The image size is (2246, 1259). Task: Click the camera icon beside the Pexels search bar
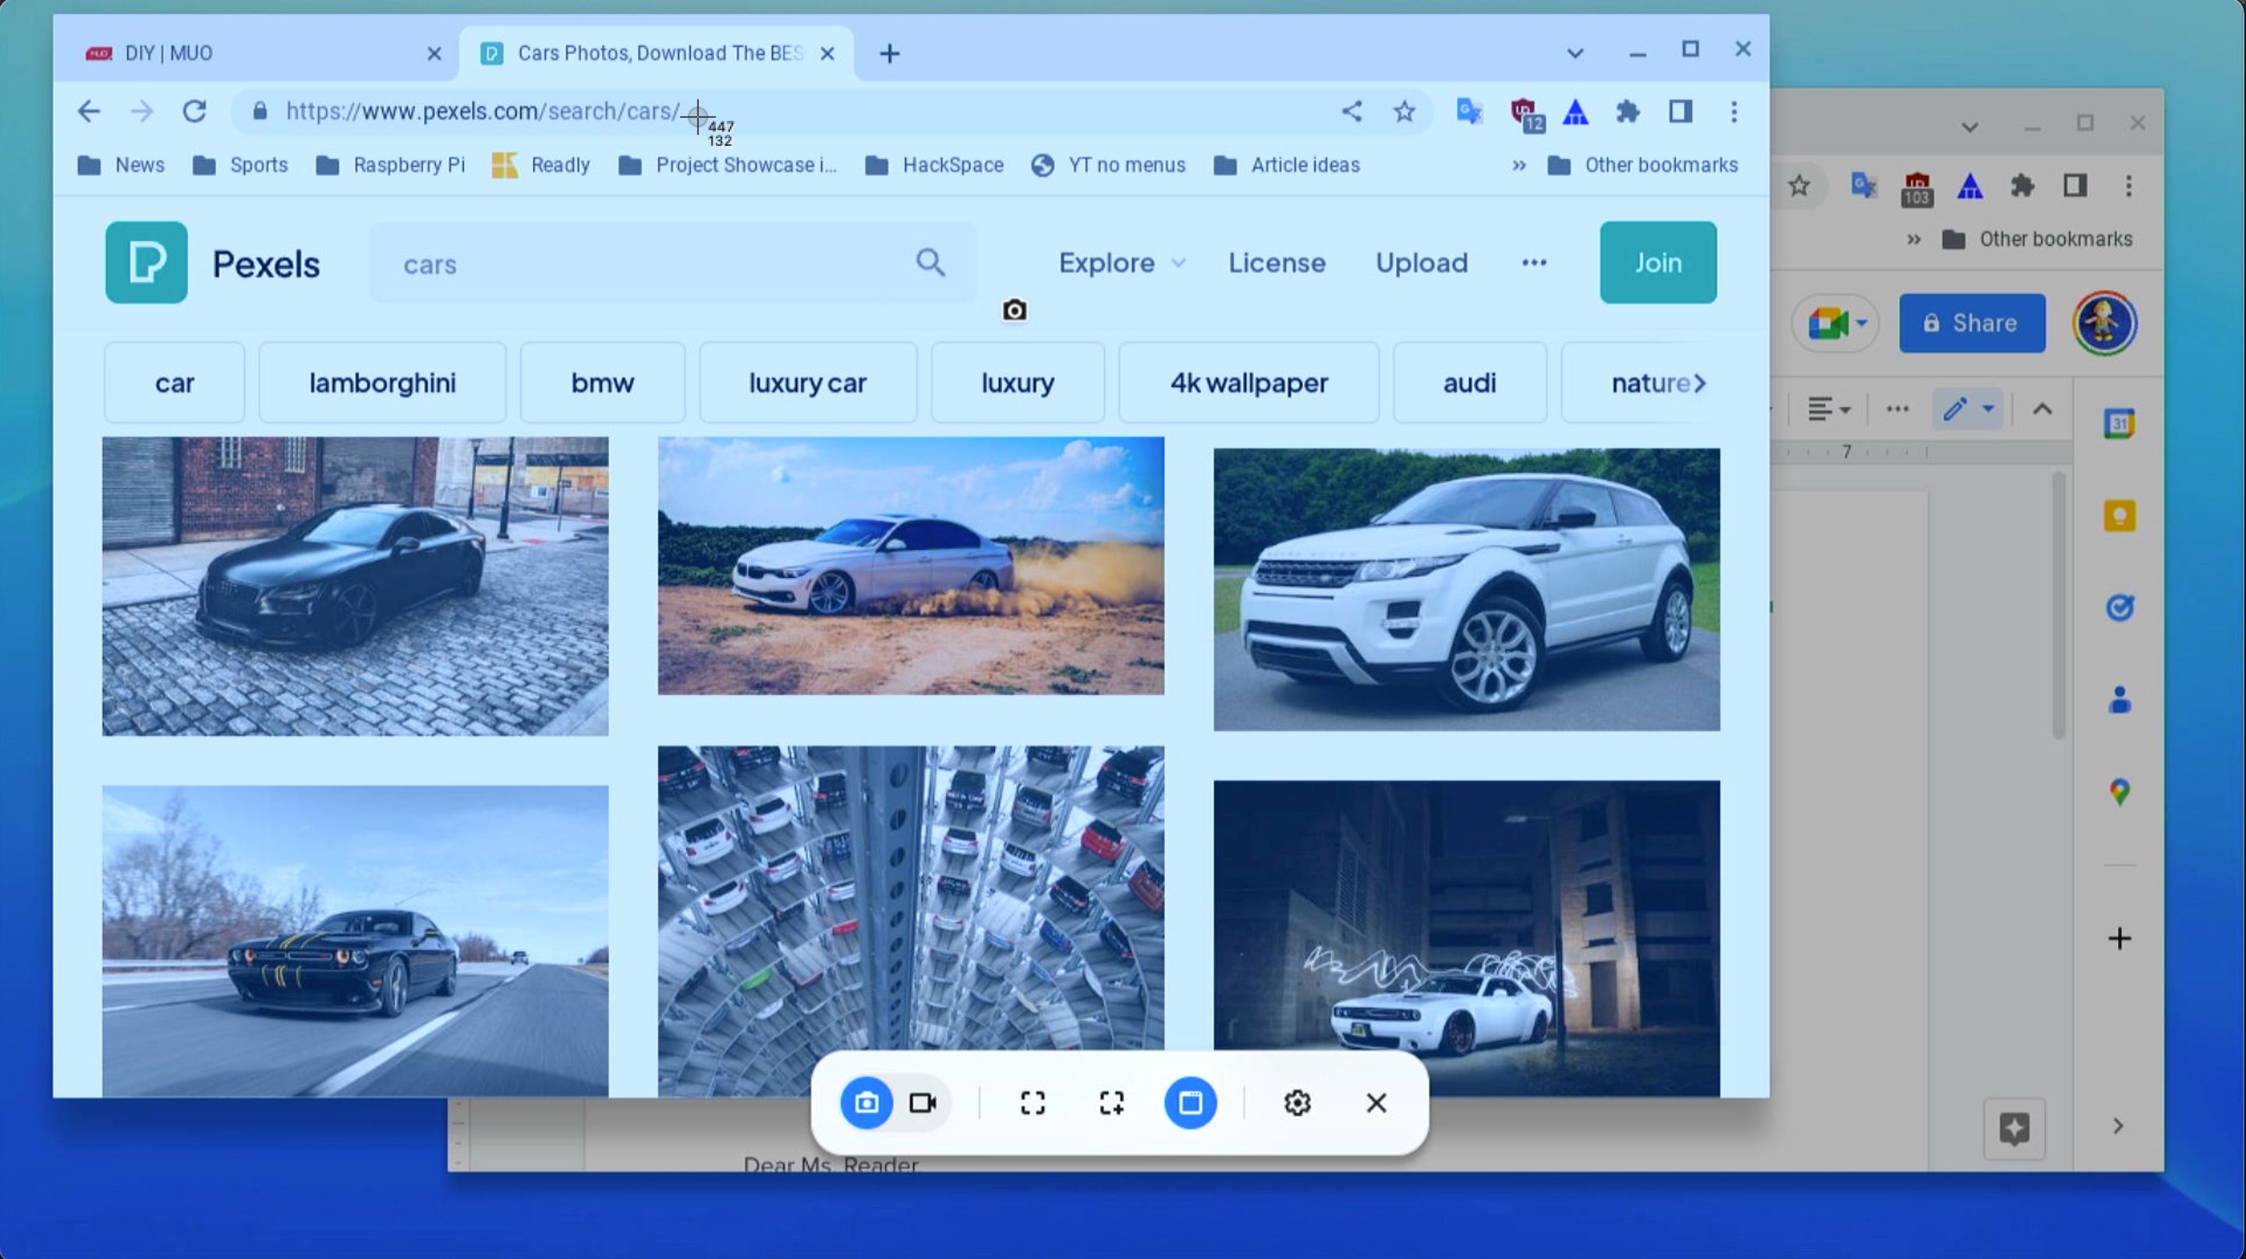point(1014,310)
